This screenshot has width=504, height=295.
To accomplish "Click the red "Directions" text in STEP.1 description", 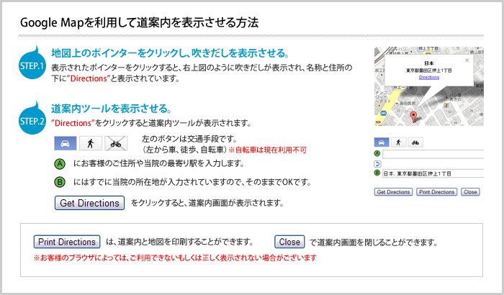I will click(89, 78).
